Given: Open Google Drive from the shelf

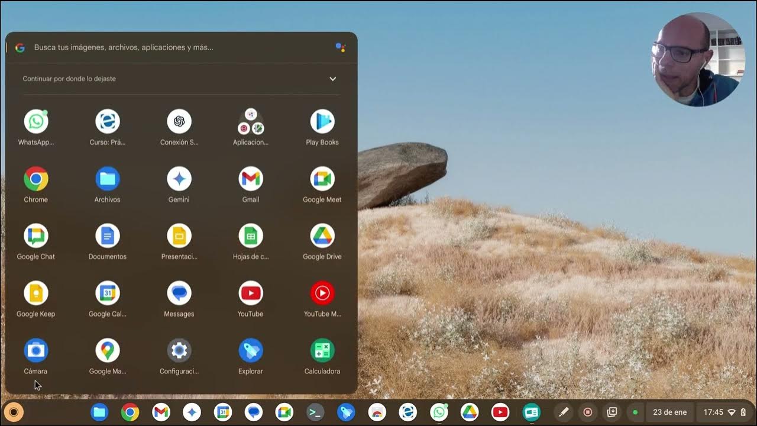Looking at the screenshot, I should tap(470, 412).
